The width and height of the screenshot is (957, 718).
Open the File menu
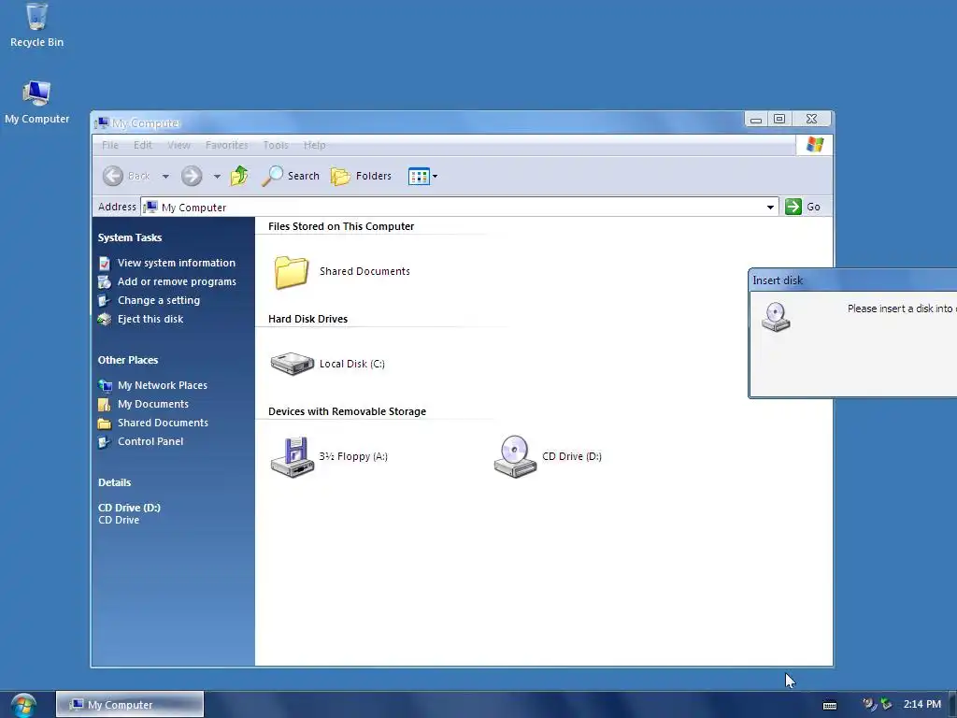(110, 145)
